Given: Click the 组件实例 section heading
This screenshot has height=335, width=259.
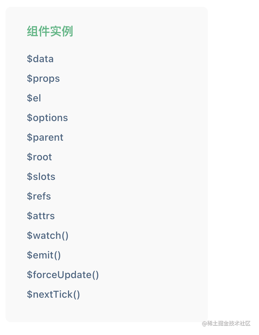Looking at the screenshot, I should 50,32.
